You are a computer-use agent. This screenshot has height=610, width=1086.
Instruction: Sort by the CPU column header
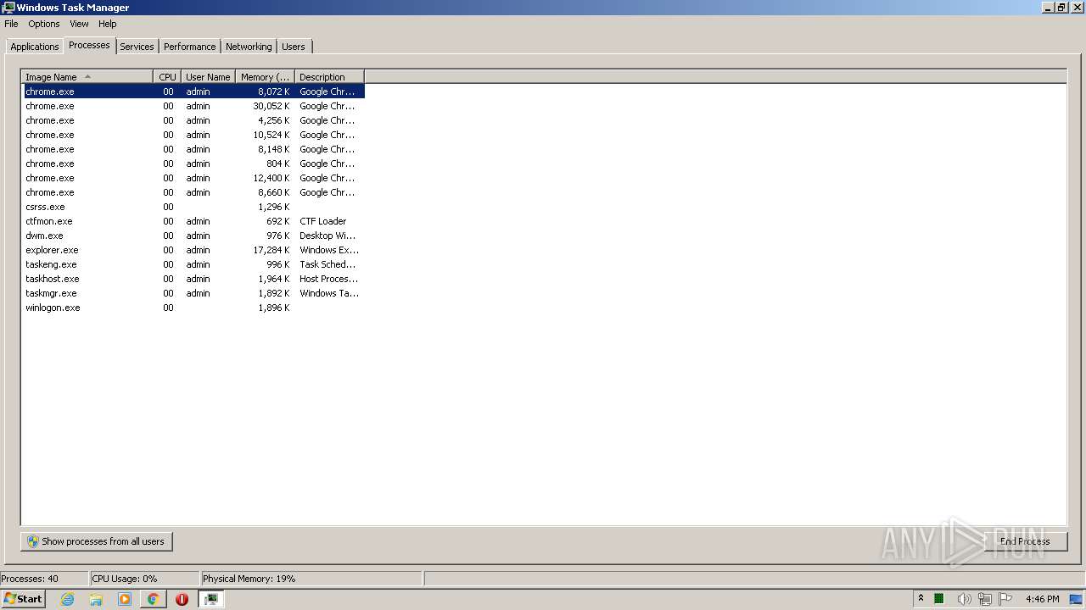pyautogui.click(x=167, y=76)
